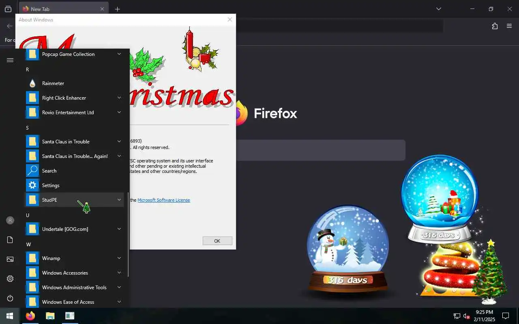Open Documents from the Start menu rail

tap(10, 240)
